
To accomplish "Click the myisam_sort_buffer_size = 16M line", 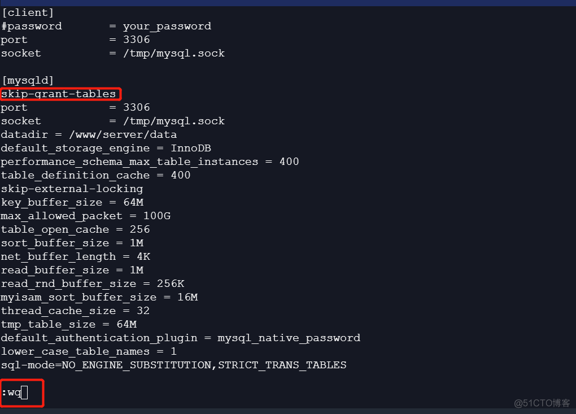I will pos(99,297).
